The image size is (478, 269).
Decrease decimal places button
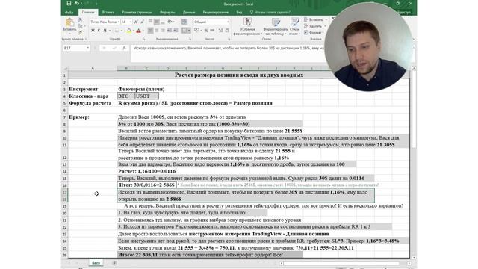tap(227, 31)
